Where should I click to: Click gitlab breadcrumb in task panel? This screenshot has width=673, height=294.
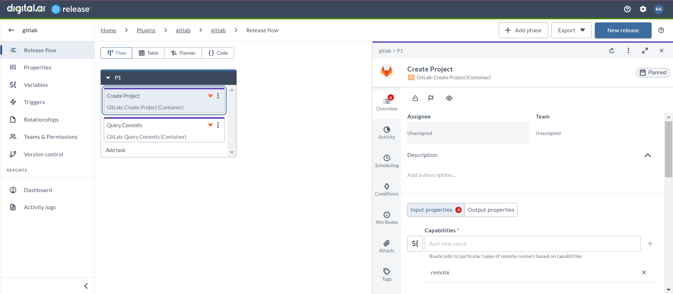pos(385,51)
